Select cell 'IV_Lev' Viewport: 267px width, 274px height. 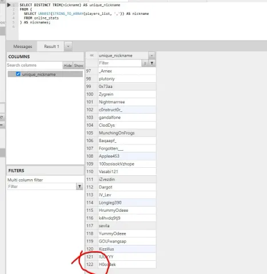click(x=127, y=195)
